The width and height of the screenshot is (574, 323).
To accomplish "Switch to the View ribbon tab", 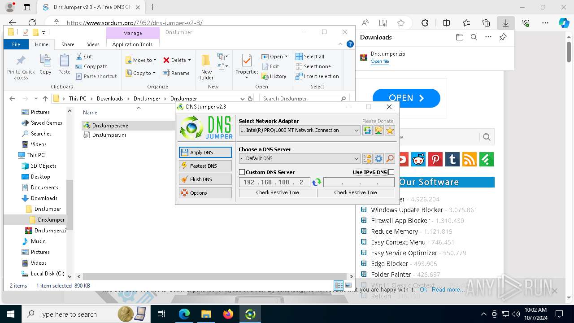I will [x=93, y=44].
